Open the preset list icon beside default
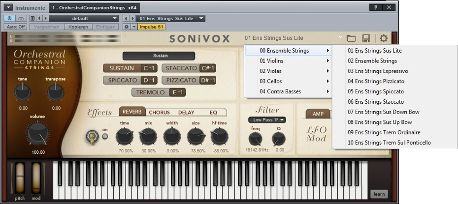The height and width of the screenshot is (204, 458). click(x=33, y=18)
